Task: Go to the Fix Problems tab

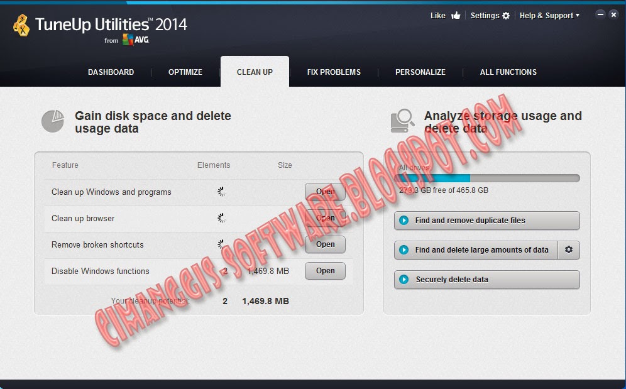Action: (334, 72)
